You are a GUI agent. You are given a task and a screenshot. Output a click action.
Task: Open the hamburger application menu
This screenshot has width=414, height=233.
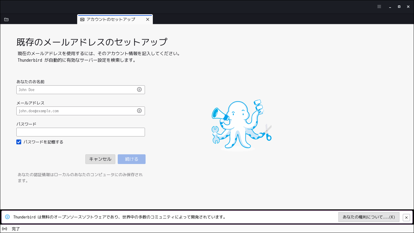click(x=379, y=6)
